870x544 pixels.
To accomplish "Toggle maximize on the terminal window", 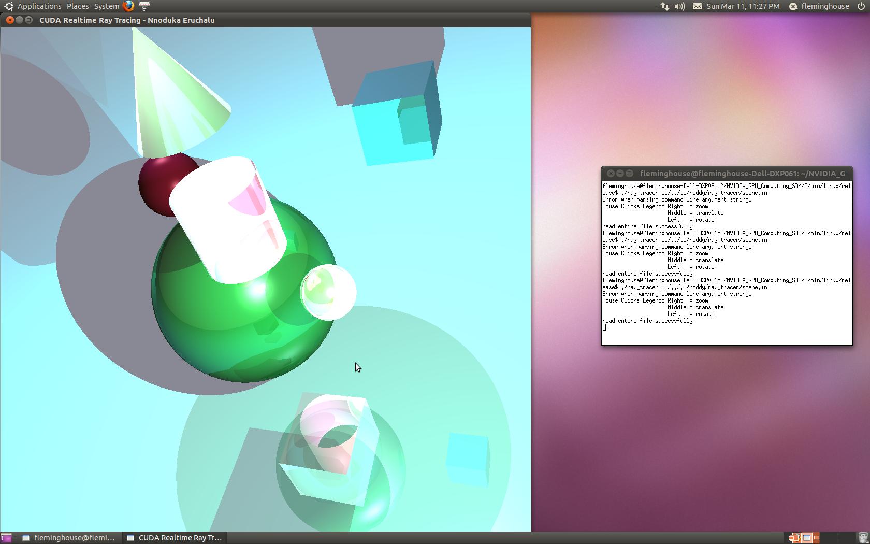I will pyautogui.click(x=628, y=174).
